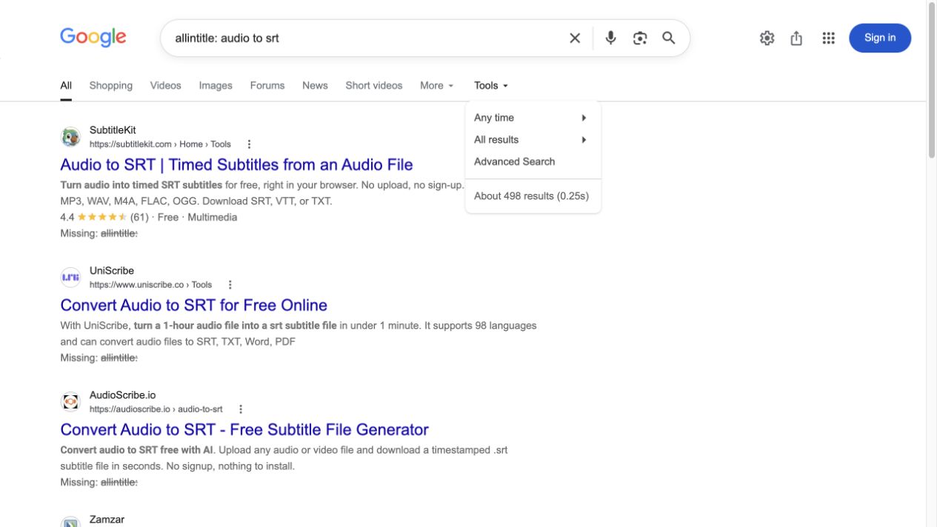Open 'Convert Audio to SRT for Free Online'

(193, 305)
